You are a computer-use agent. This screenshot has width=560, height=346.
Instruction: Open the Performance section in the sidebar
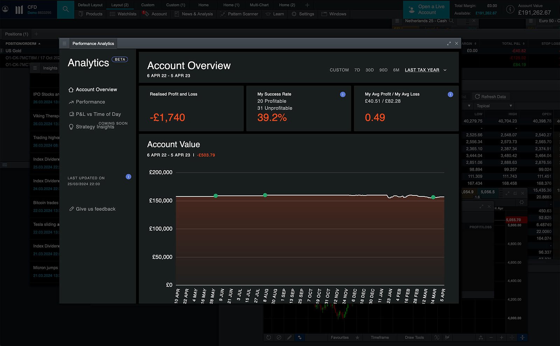pyautogui.click(x=90, y=102)
